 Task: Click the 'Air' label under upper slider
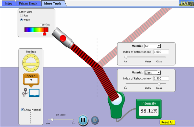[125, 61]
